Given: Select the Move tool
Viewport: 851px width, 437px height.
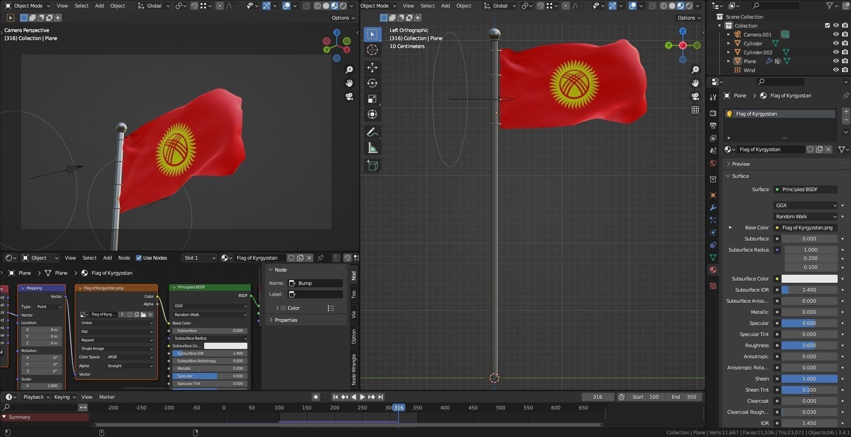Looking at the screenshot, I should (372, 68).
